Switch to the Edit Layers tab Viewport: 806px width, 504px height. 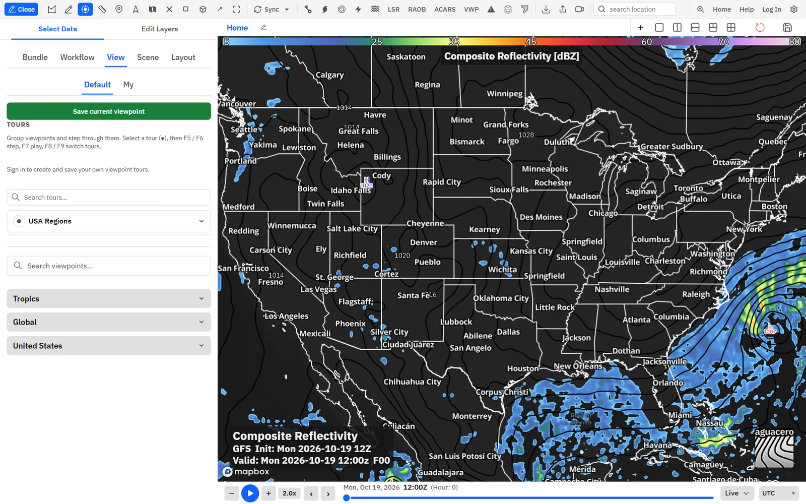point(160,29)
